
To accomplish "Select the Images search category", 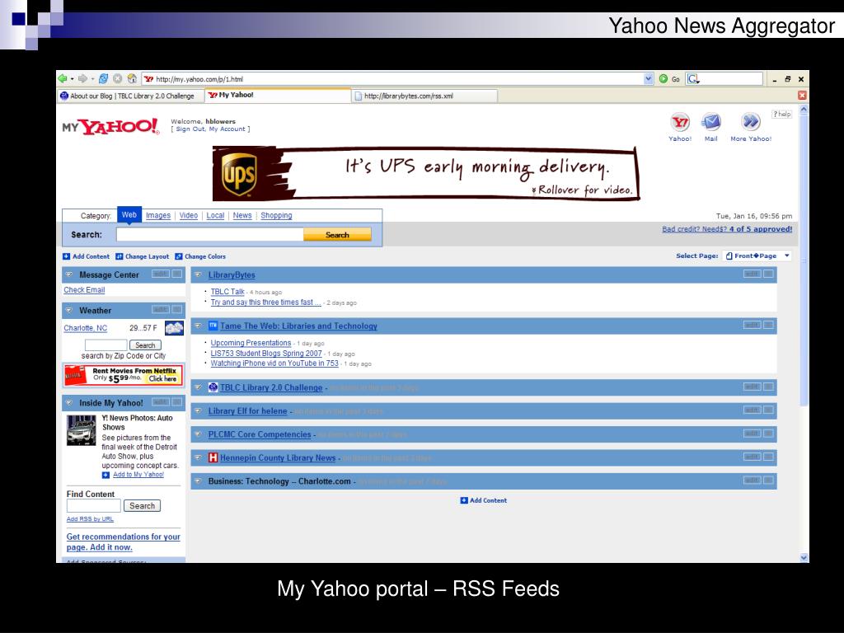I will (x=158, y=215).
